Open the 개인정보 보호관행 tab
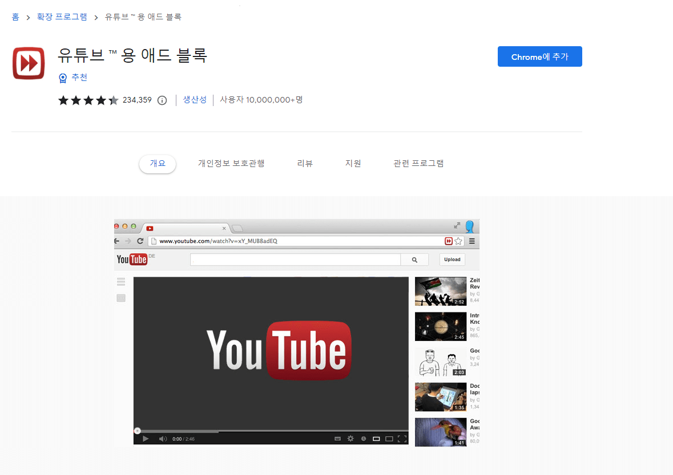The height and width of the screenshot is (475, 673). [231, 163]
